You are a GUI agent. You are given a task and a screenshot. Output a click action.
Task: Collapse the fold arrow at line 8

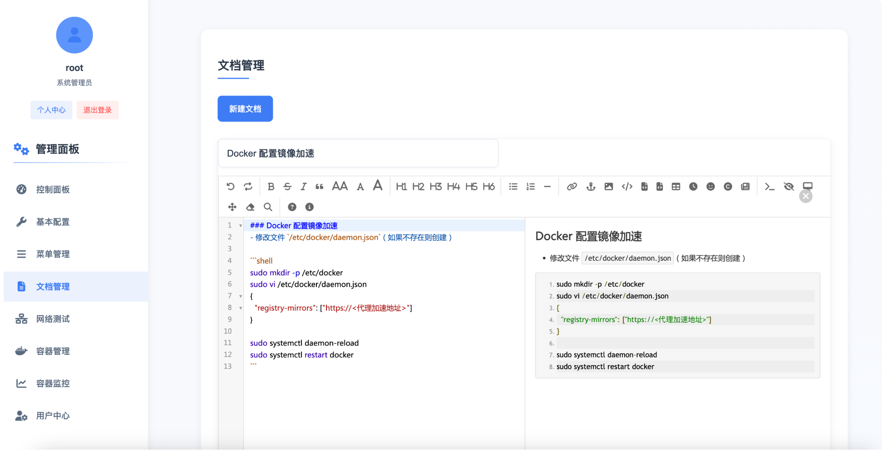[241, 308]
